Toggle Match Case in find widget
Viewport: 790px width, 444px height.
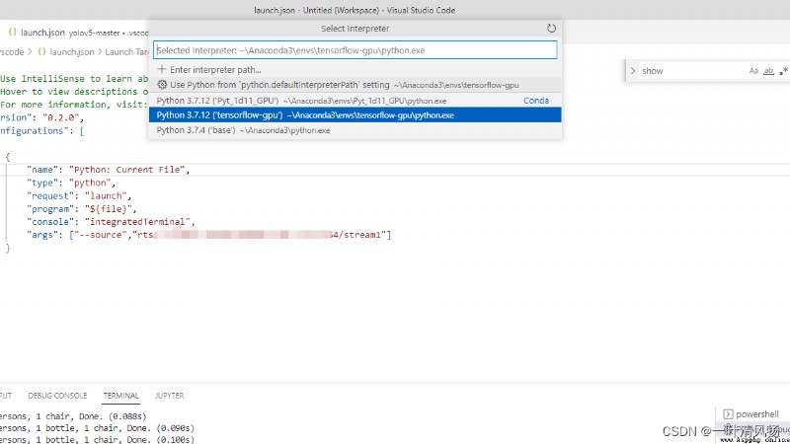[x=753, y=71]
